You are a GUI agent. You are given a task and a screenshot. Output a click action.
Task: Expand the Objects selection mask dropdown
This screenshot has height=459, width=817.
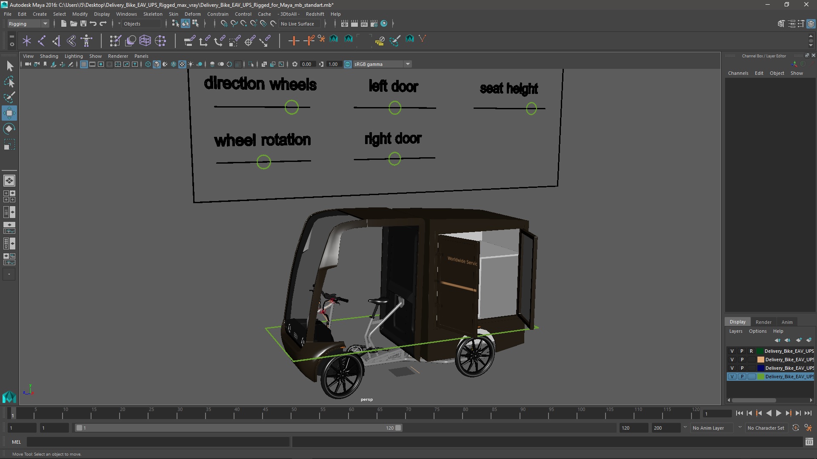(119, 24)
